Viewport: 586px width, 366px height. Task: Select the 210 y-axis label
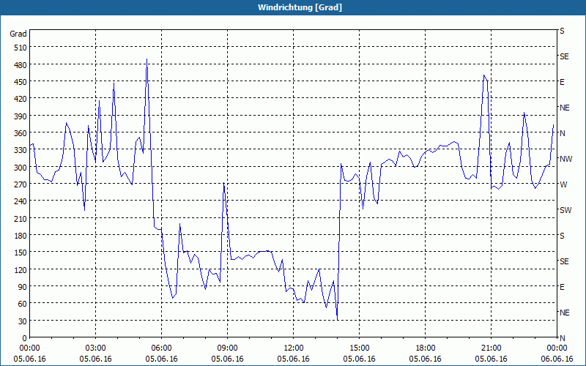point(21,218)
